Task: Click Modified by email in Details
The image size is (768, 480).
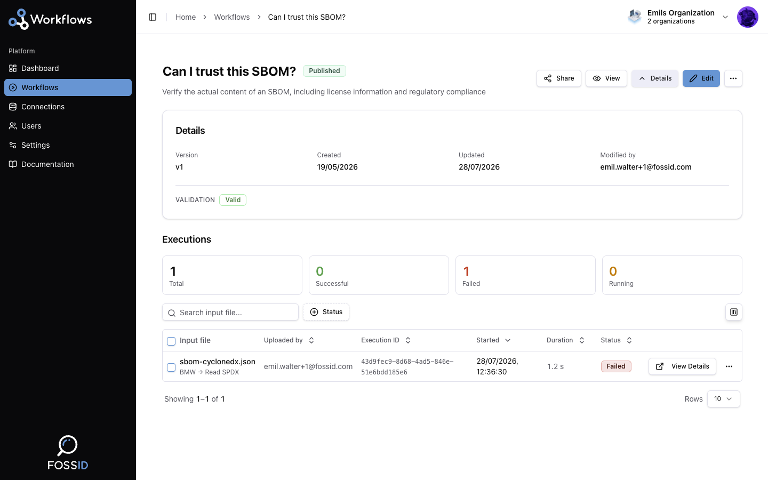Action: click(x=646, y=167)
